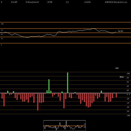Click the 'SI MunafaSutraR' header text
Viewport: 131px width, 131px height.
tap(32, 2)
